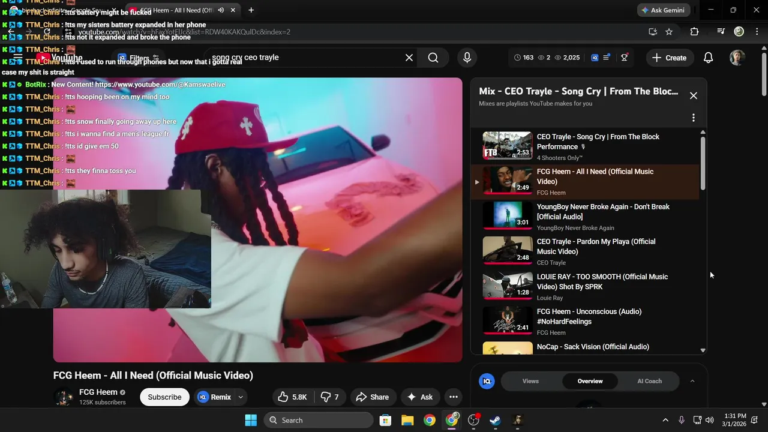This screenshot has width=768, height=432.
Task: Open Steam from the taskbar
Action: [495, 420]
